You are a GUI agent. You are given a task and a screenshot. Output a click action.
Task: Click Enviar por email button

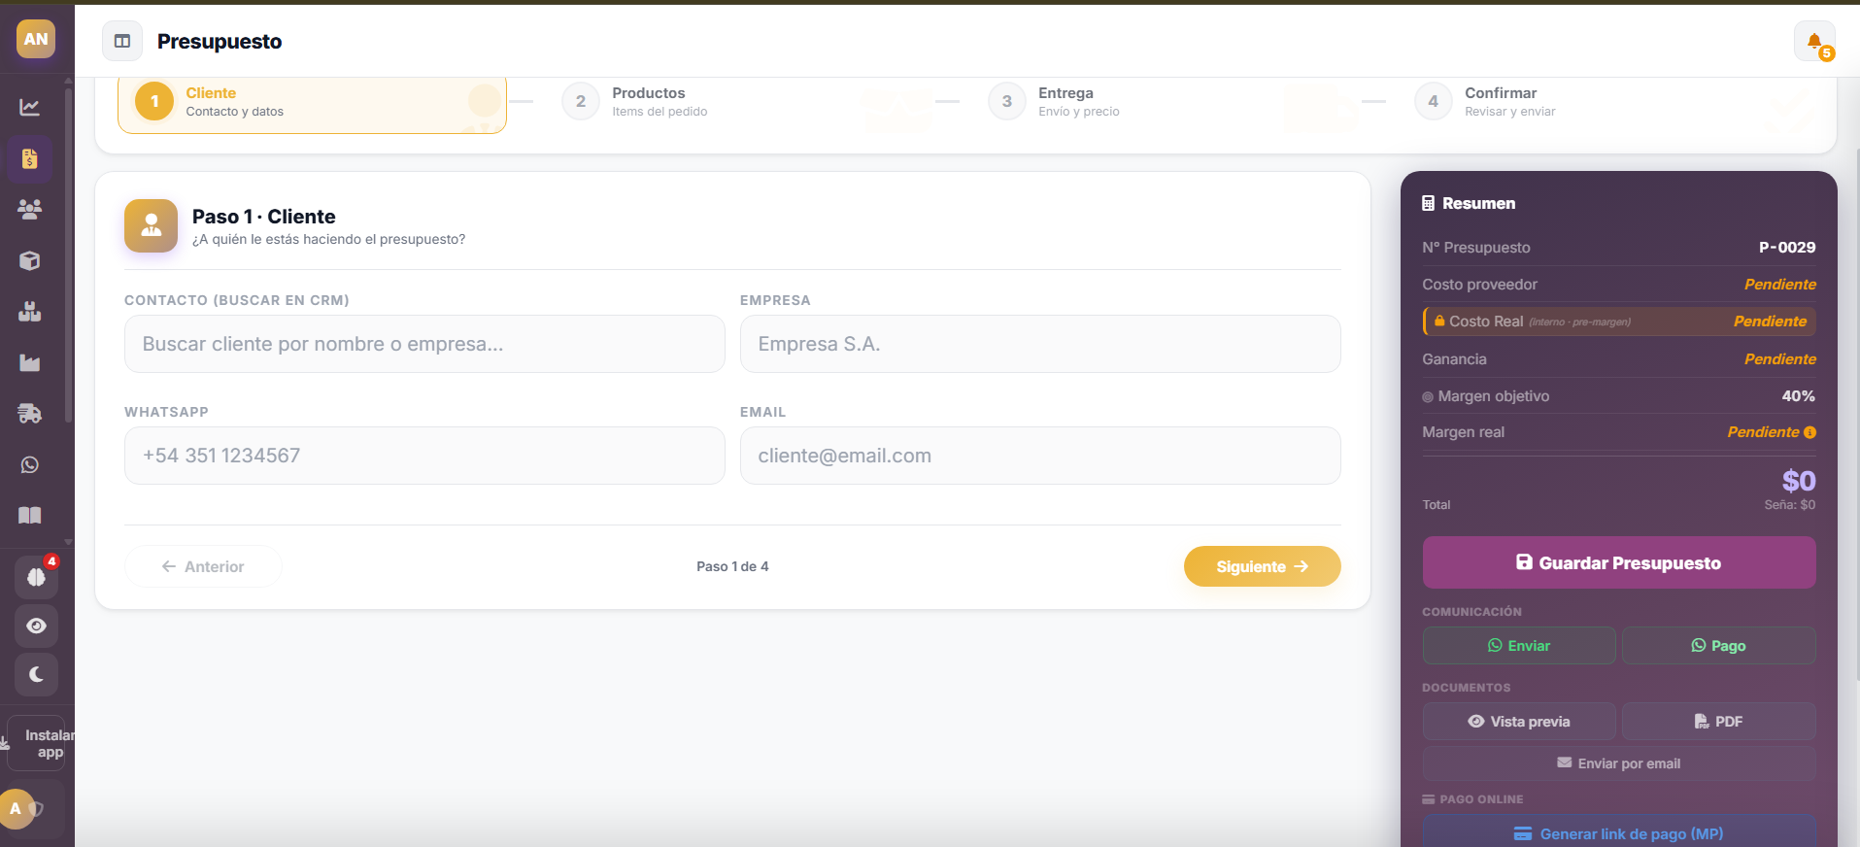point(1619,763)
